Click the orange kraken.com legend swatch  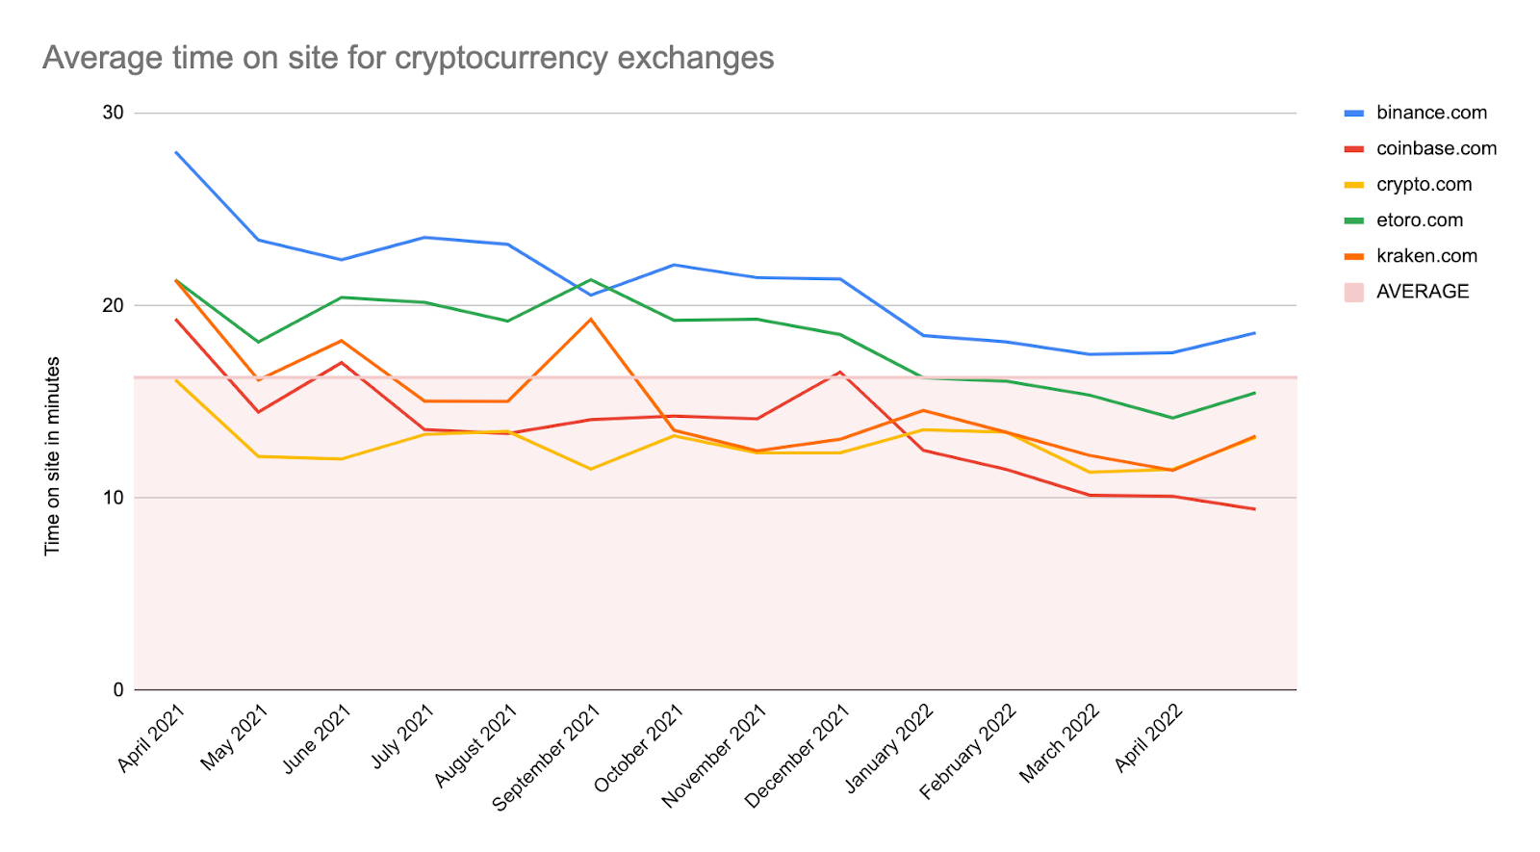(1354, 256)
